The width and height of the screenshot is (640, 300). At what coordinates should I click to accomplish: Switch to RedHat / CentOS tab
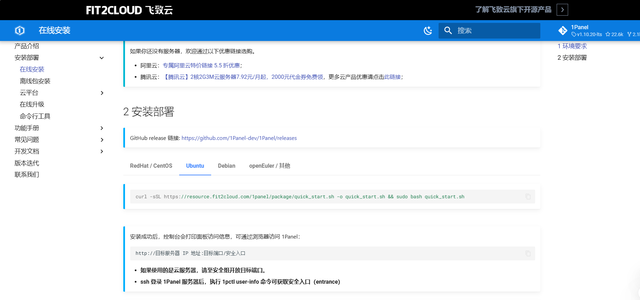(151, 166)
